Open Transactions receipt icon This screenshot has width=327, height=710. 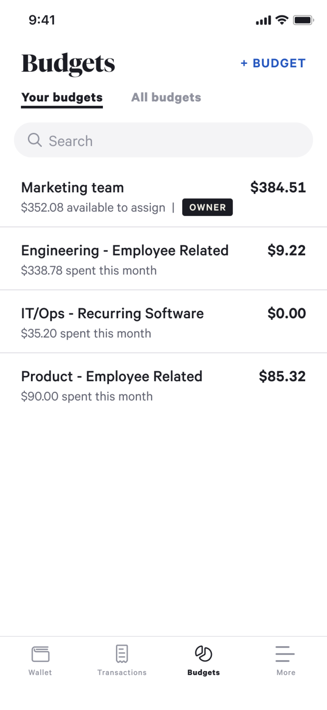[x=122, y=654]
